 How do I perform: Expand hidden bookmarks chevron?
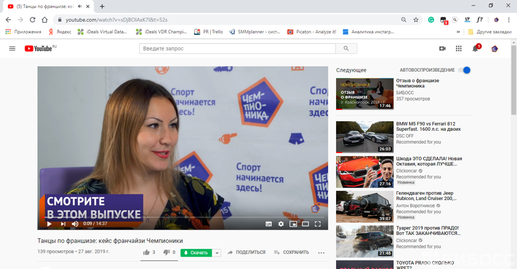458,32
